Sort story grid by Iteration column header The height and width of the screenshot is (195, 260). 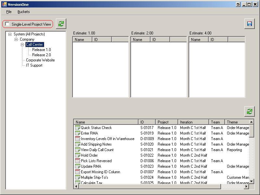pyautogui.click(x=193, y=122)
